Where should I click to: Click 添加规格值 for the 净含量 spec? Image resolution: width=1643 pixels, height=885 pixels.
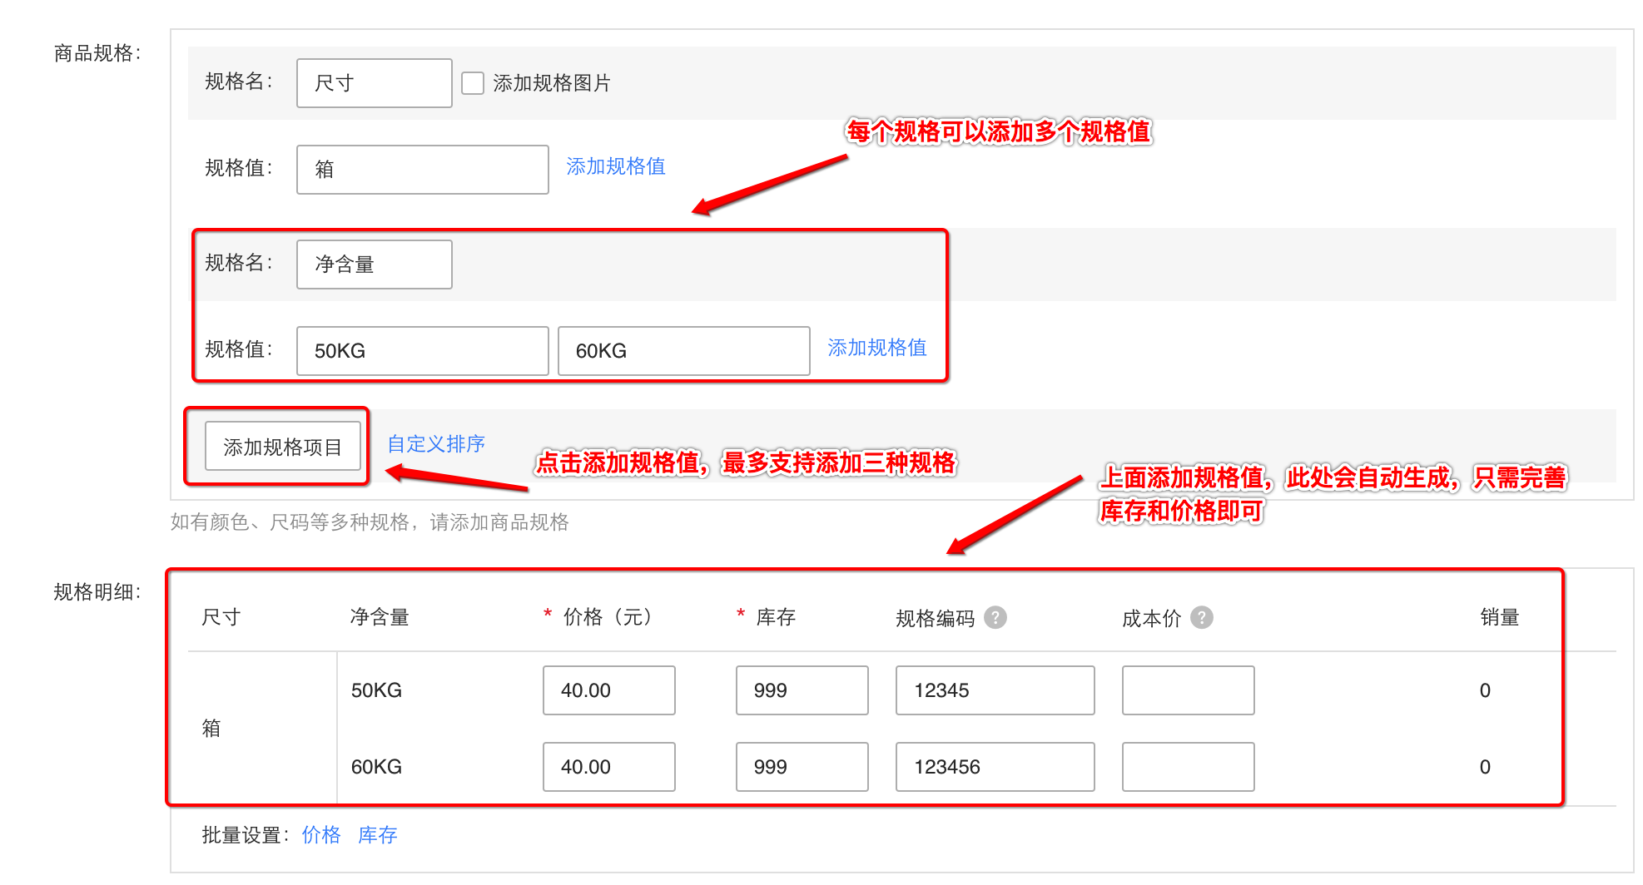[876, 348]
